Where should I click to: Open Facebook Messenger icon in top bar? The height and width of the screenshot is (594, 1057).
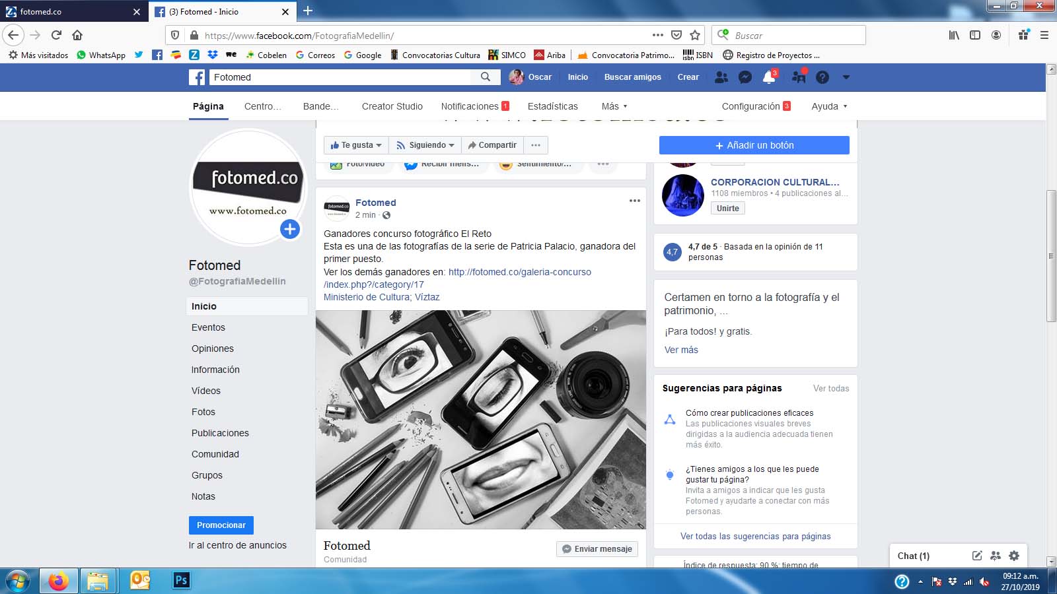(x=745, y=77)
